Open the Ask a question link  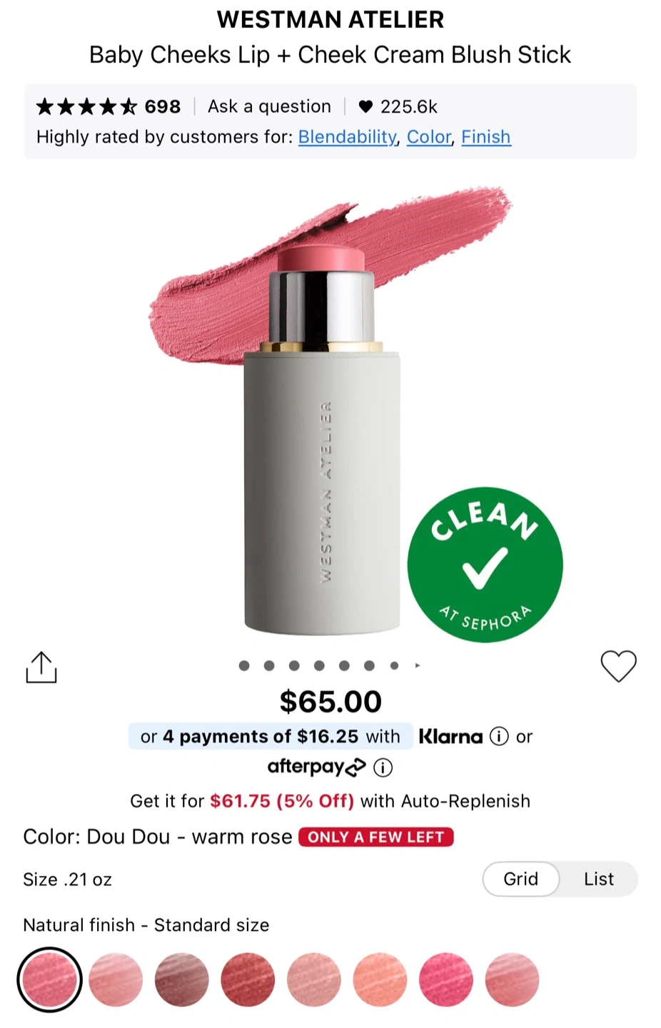269,107
